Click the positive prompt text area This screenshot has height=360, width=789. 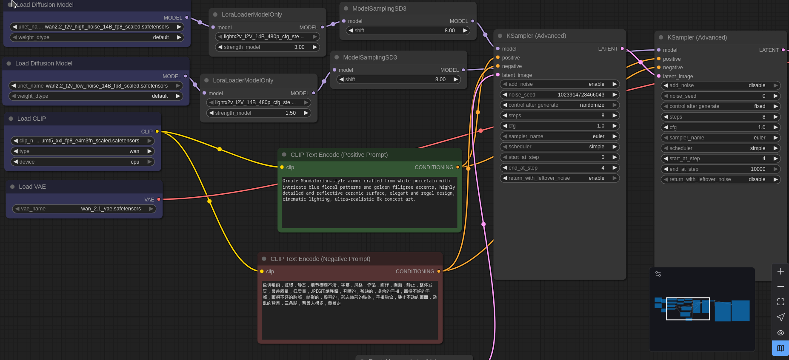pyautogui.click(x=369, y=202)
